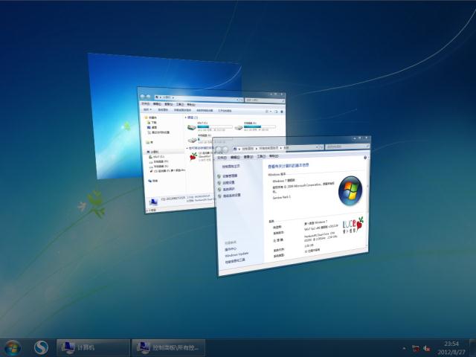The height and width of the screenshot is (357, 476).
Task: Click the search box in System window
Action: click(x=347, y=147)
